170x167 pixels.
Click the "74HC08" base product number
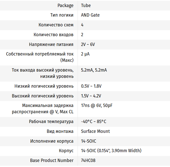(x=88, y=160)
